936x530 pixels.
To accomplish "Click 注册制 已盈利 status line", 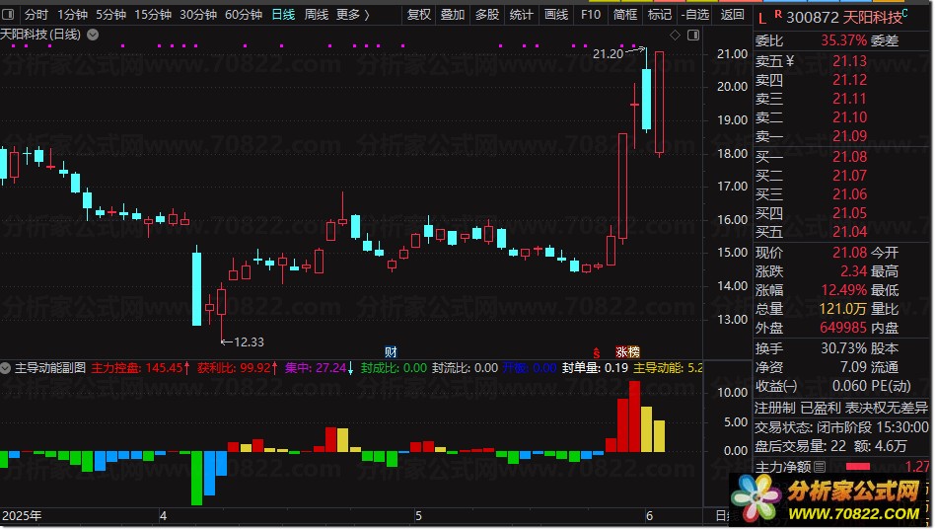I will 840,408.
